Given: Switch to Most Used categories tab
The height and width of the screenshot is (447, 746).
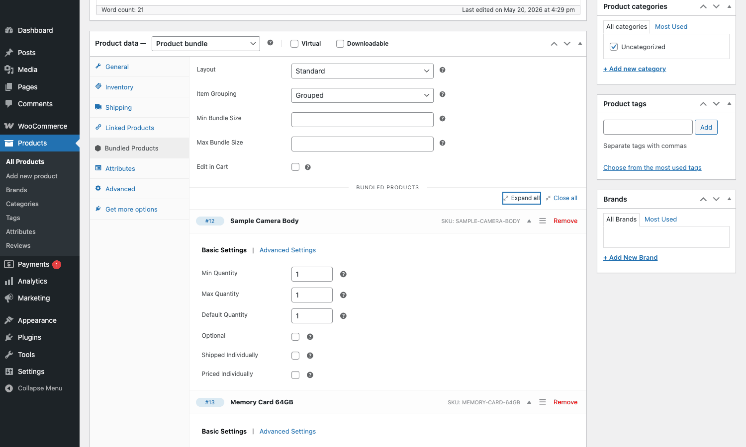Looking at the screenshot, I should point(671,27).
